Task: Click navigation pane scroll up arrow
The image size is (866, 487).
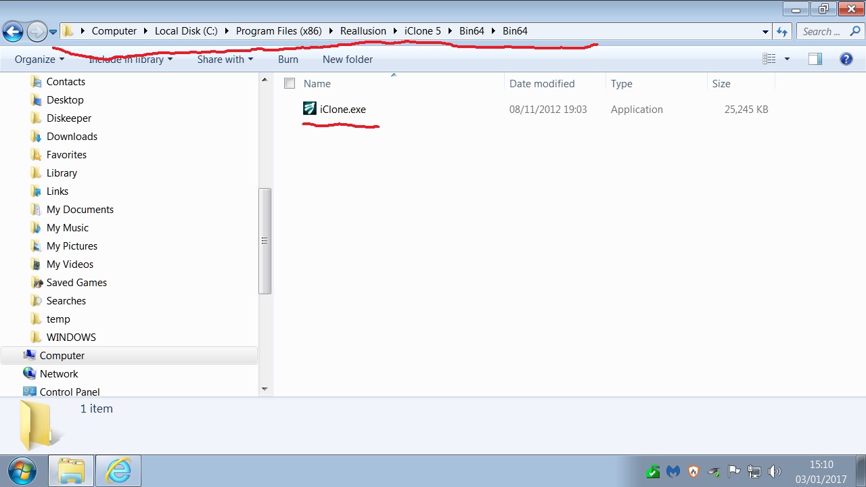Action: (265, 80)
